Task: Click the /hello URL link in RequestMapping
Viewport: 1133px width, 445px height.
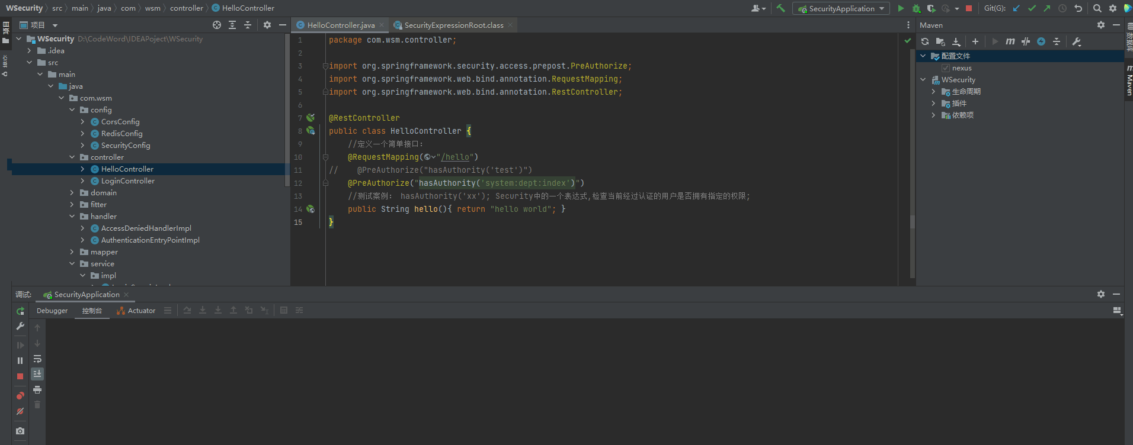Action: [x=455, y=157]
